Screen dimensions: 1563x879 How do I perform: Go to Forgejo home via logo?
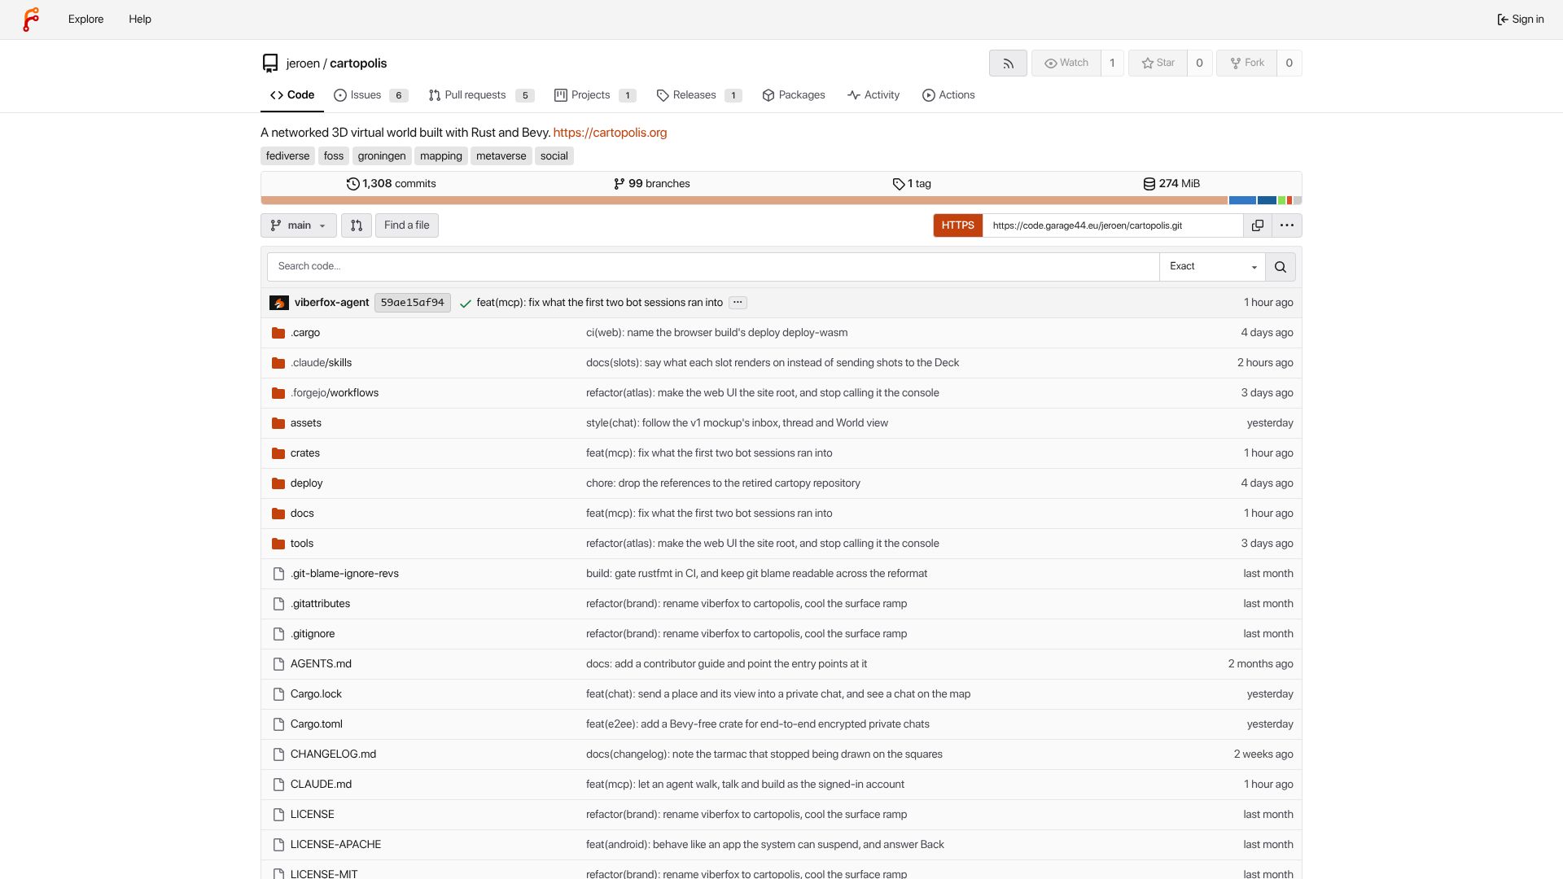[31, 20]
